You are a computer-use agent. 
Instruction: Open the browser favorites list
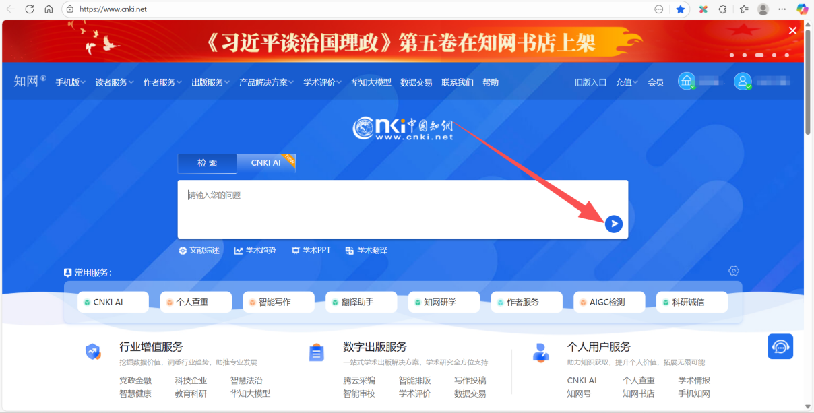pos(743,9)
